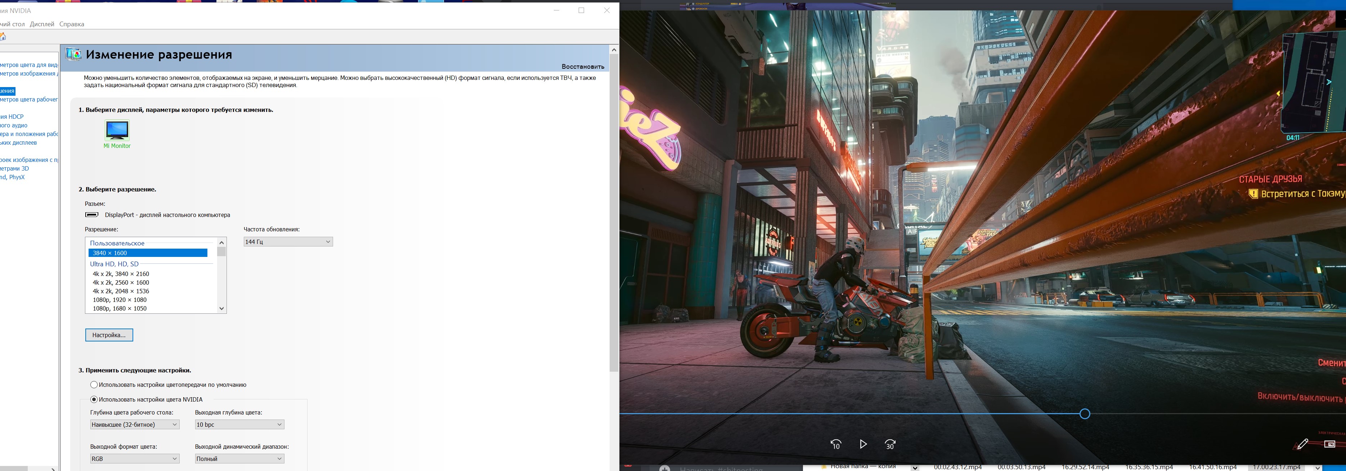Open refresh rate 144 Гц dropdown
This screenshot has height=471, width=1346.
(x=288, y=242)
